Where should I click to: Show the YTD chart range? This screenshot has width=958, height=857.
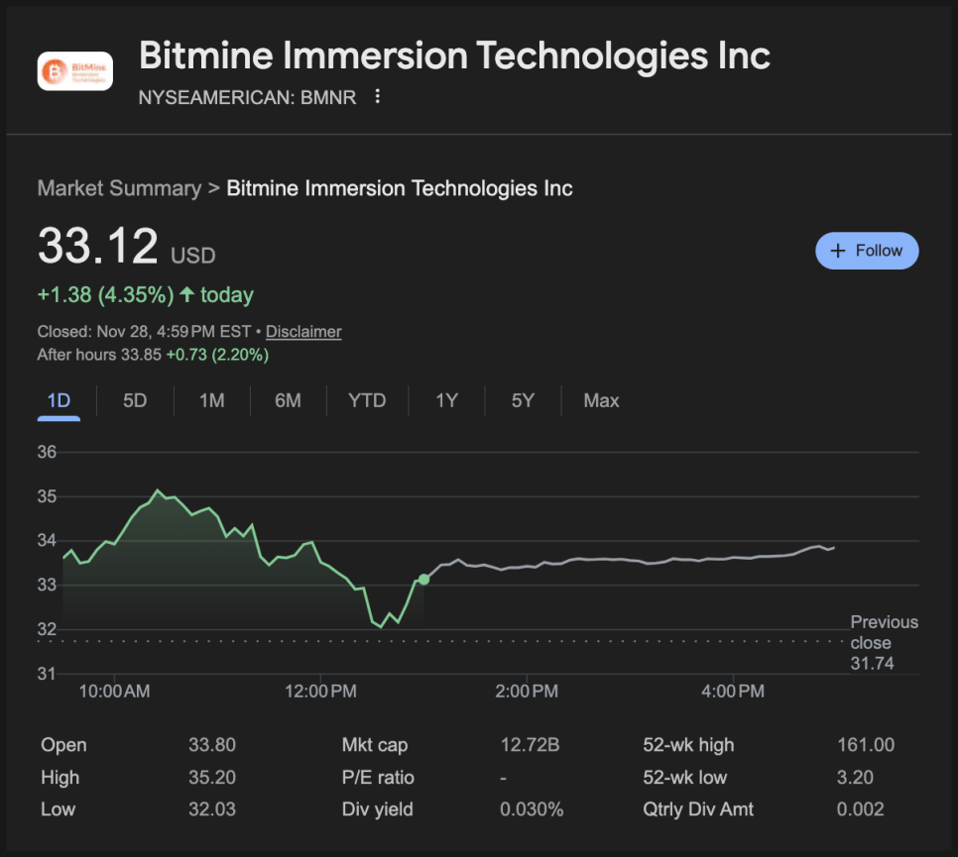click(367, 401)
